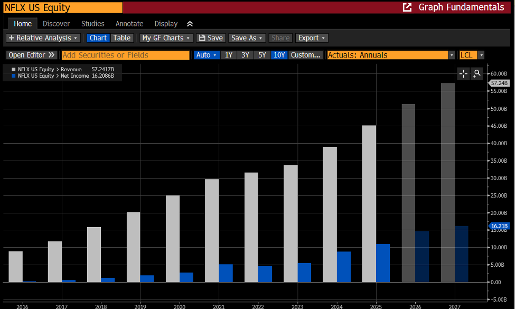Click the Revenue white legend swatch
This screenshot has height=309, width=516.
coord(14,69)
